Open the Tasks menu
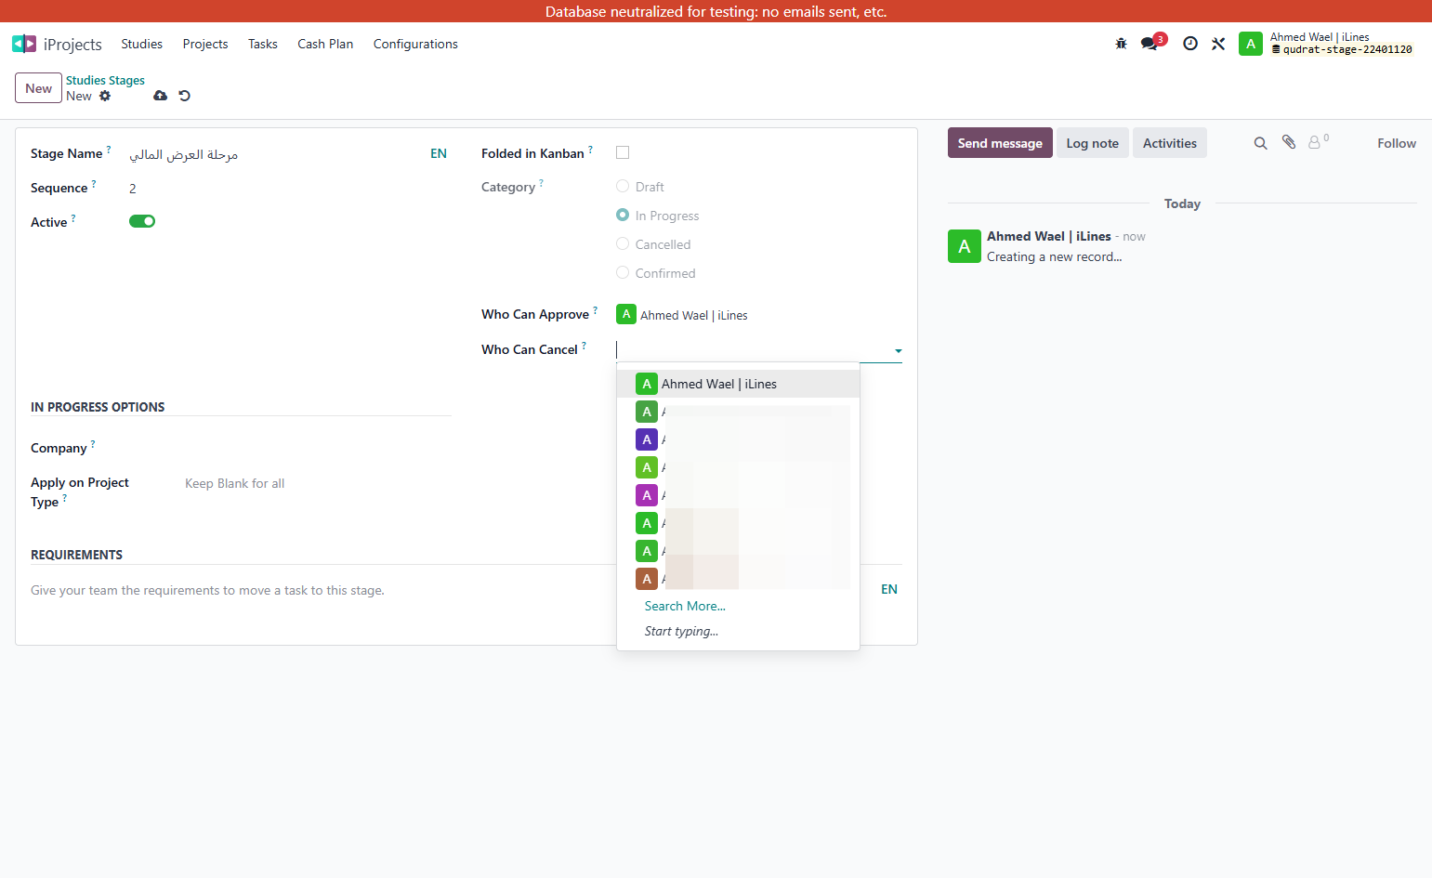This screenshot has width=1432, height=878. (x=263, y=44)
